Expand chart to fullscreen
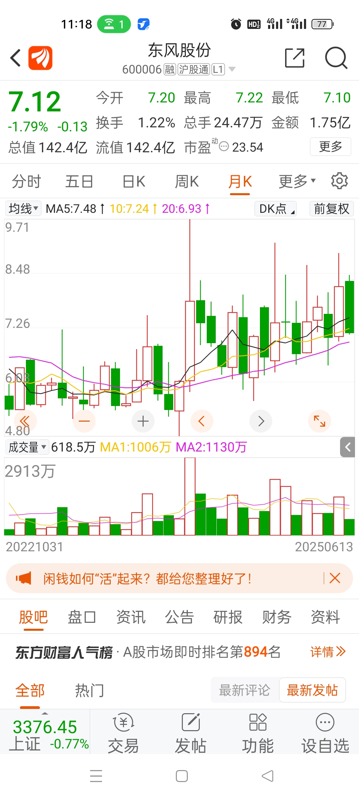The width and height of the screenshot is (359, 798). (x=320, y=421)
